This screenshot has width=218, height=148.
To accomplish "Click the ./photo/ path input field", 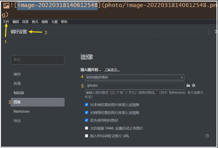I will [134, 86].
